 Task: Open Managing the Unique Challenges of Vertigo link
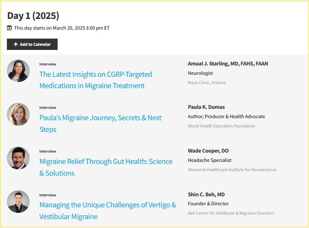pos(108,211)
